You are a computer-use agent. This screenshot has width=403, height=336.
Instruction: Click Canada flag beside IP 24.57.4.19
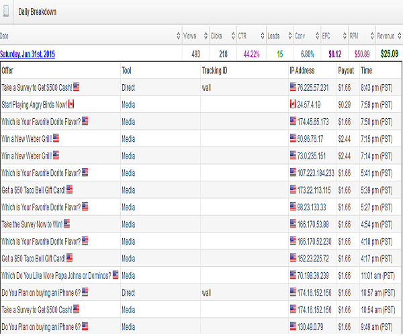293,104
